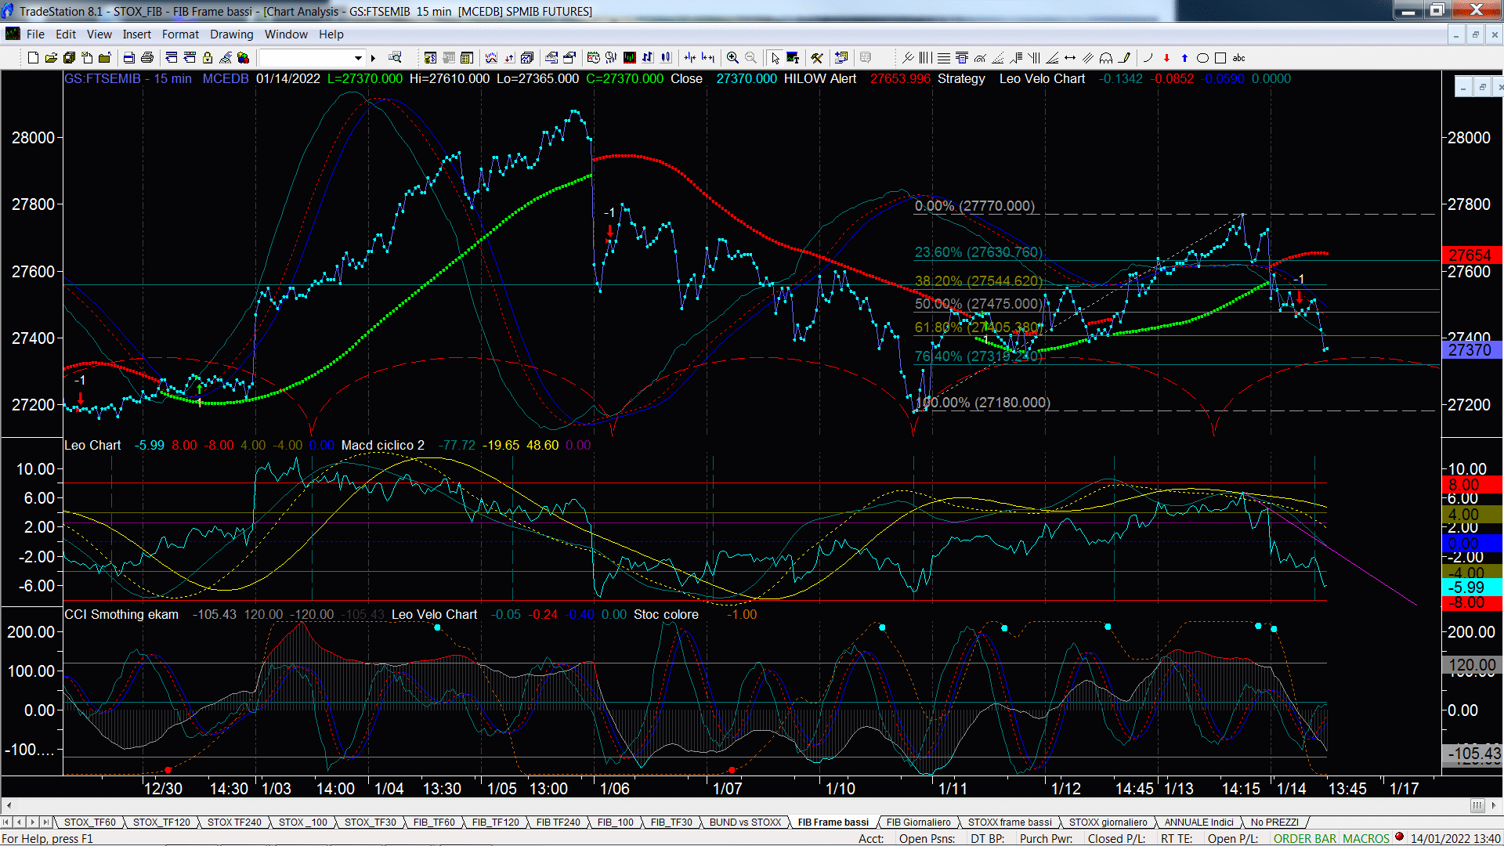This screenshot has height=846, width=1504.
Task: Click the Zoom In magnifier icon
Action: point(732,58)
